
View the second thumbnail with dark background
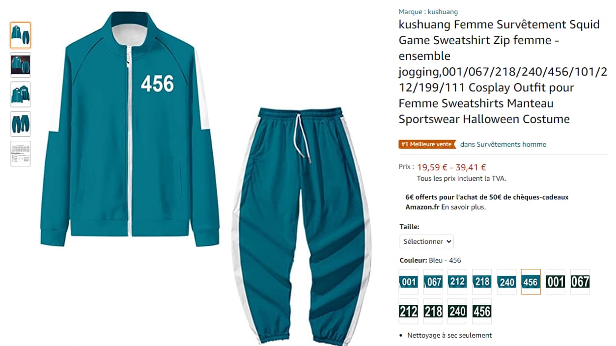point(20,65)
